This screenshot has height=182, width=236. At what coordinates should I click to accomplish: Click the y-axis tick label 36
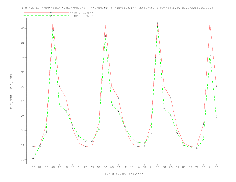point(23,57)
